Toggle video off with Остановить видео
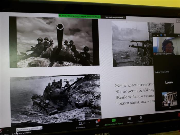 [x=21, y=132]
